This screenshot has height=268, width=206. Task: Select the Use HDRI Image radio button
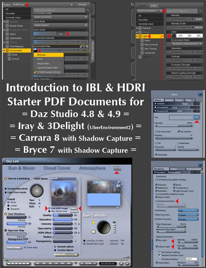49,208
